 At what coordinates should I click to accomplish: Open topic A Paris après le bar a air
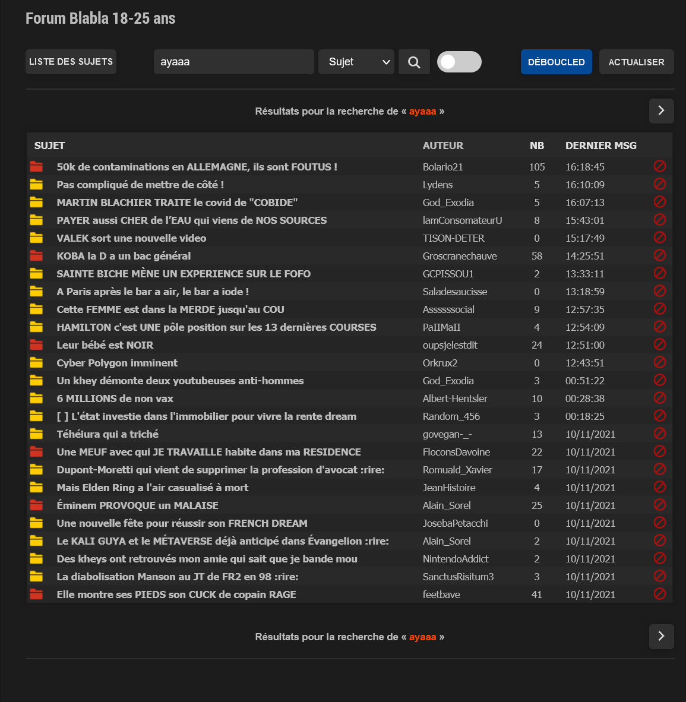click(x=153, y=292)
